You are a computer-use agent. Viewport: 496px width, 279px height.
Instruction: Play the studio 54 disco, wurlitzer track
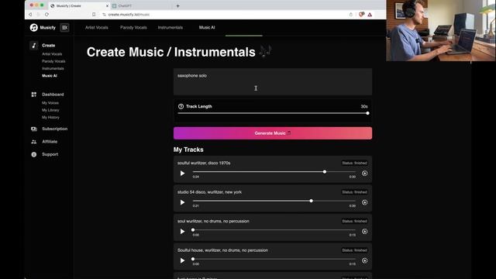(x=183, y=202)
